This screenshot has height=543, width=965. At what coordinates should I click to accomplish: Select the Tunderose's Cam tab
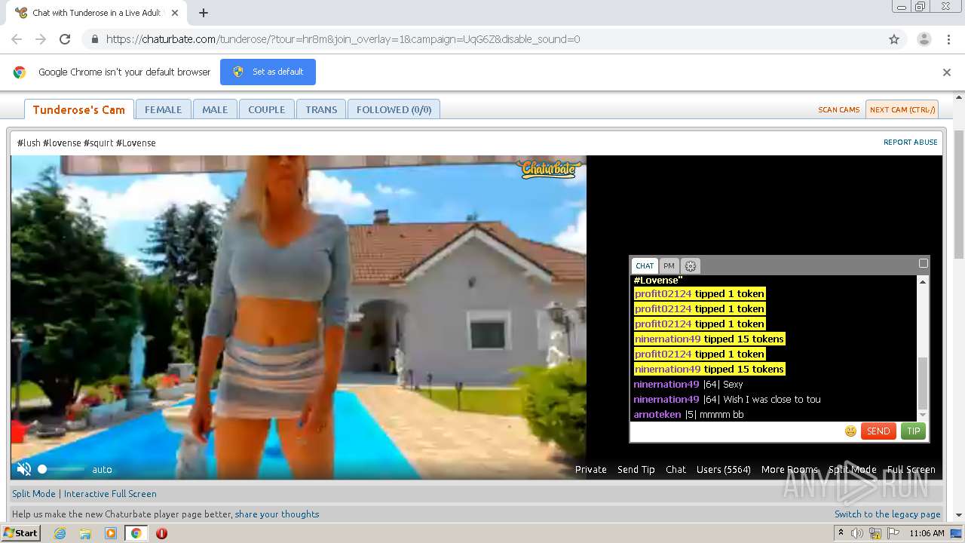[x=79, y=109]
